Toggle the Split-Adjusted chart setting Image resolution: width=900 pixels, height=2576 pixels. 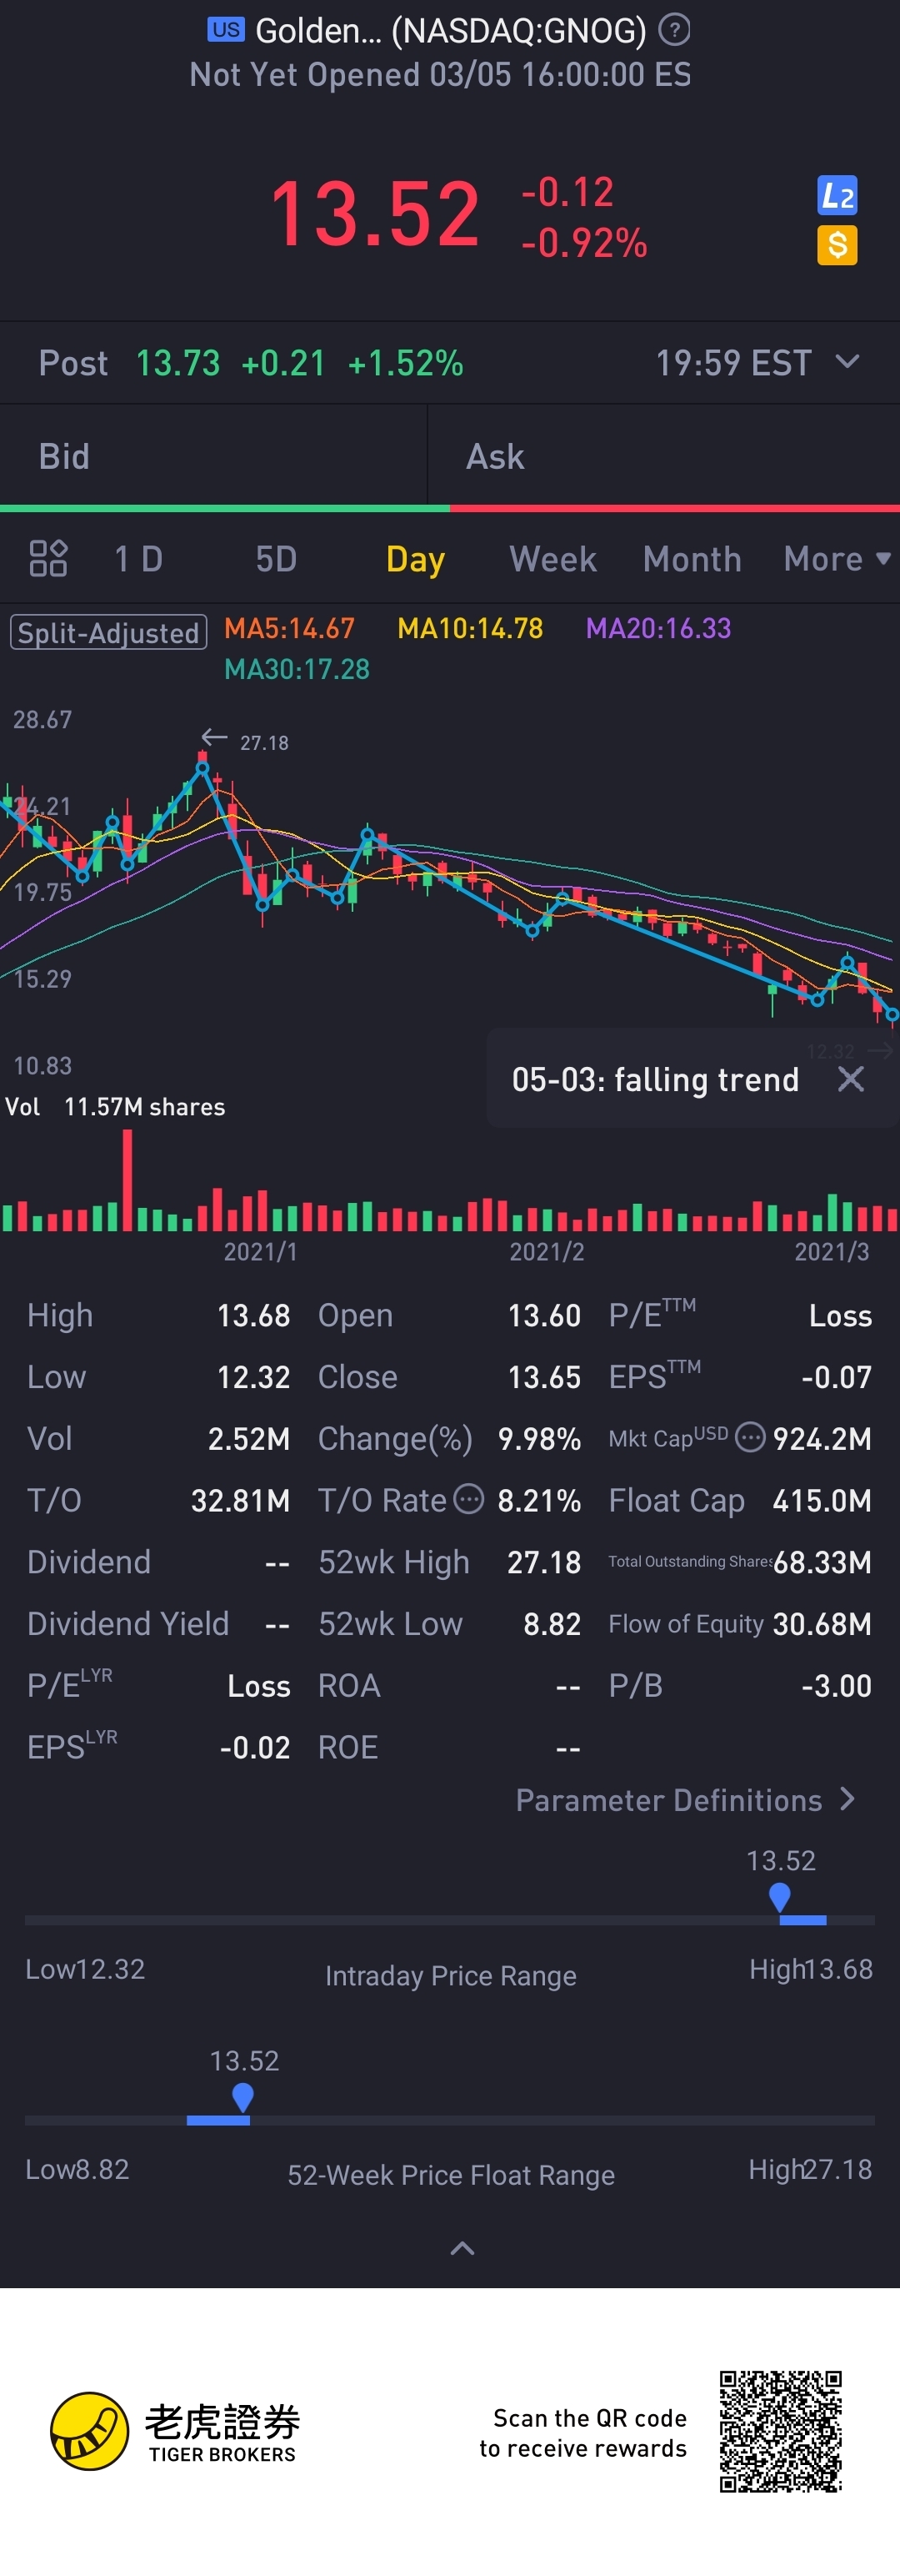(109, 633)
